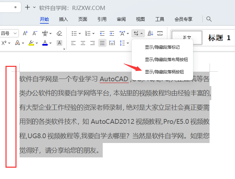The image size is (235, 179).
Task: Apply bullet list
Action: tap(74, 33)
